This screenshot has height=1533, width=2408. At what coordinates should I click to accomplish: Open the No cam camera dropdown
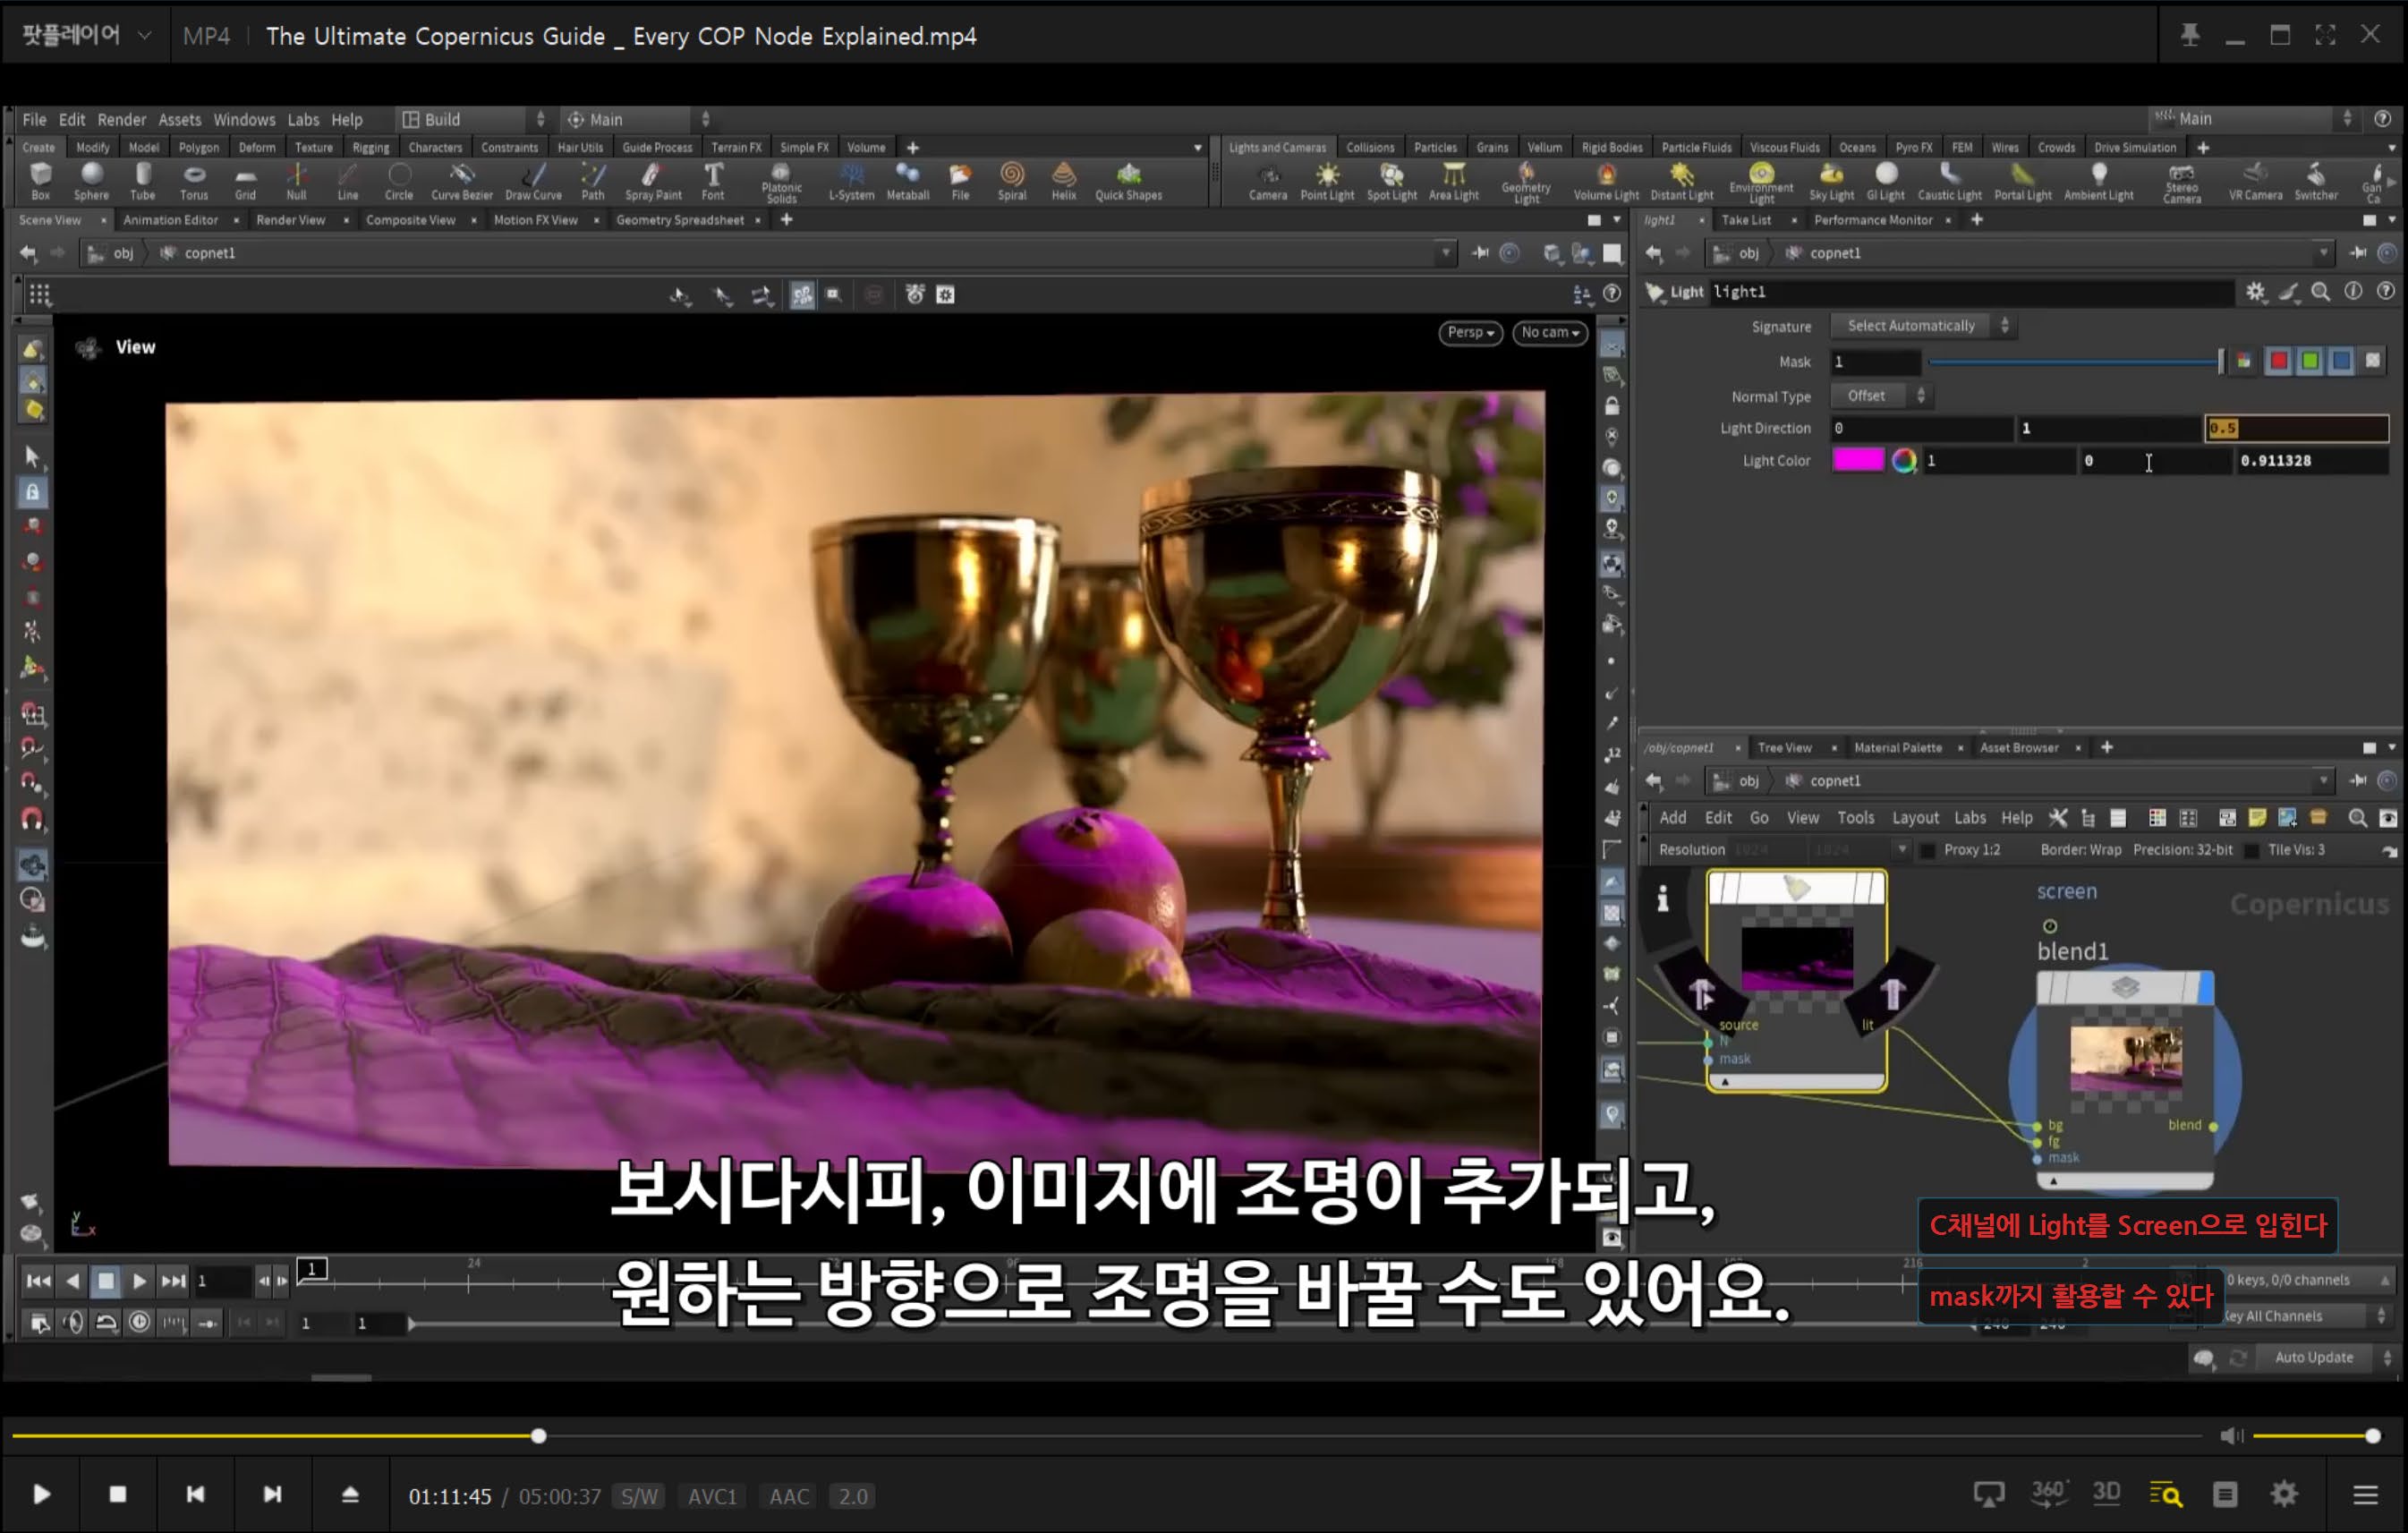pyautogui.click(x=1550, y=333)
